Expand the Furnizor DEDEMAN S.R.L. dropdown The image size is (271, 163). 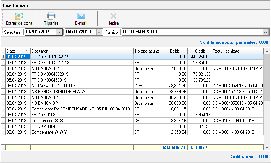click(266, 32)
